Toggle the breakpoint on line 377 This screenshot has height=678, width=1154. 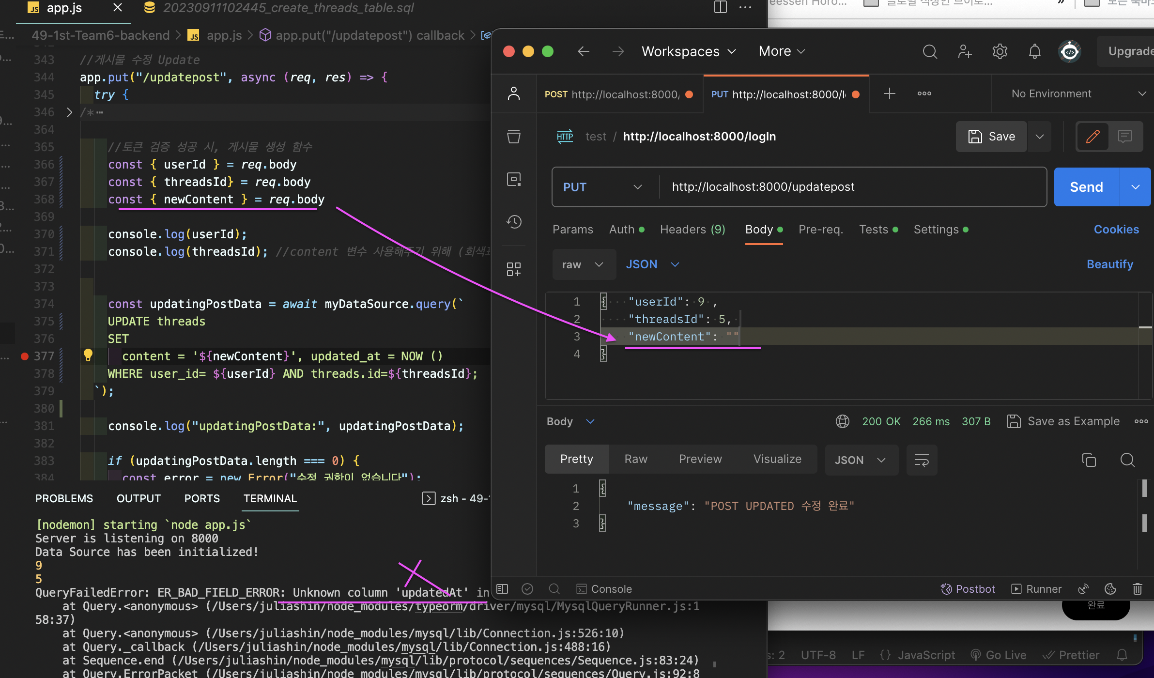pyautogui.click(x=24, y=356)
